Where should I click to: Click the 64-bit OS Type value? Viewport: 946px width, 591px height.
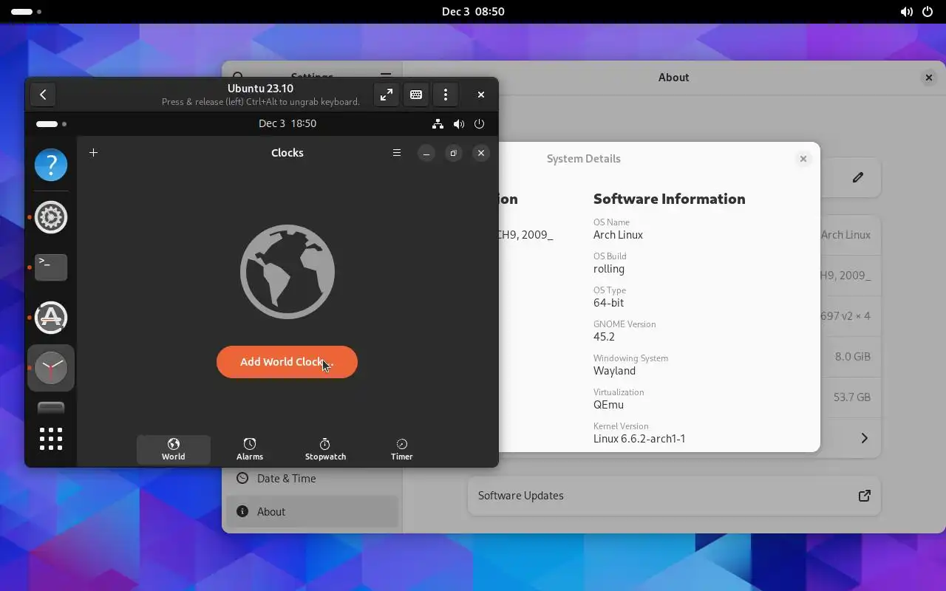[608, 303]
